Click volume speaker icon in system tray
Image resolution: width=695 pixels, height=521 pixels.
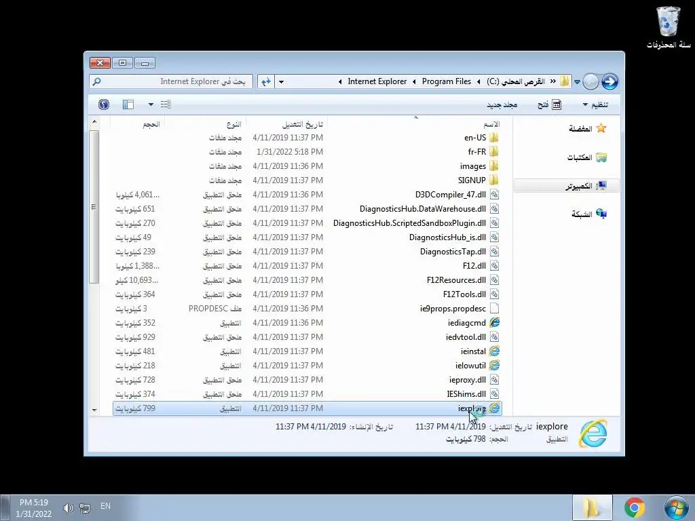coord(68,507)
